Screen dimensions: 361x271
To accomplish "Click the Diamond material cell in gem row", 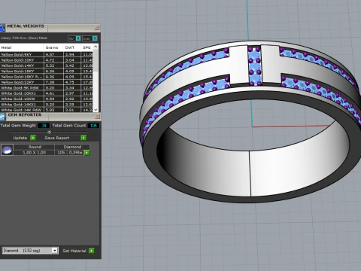I will pos(72,147).
